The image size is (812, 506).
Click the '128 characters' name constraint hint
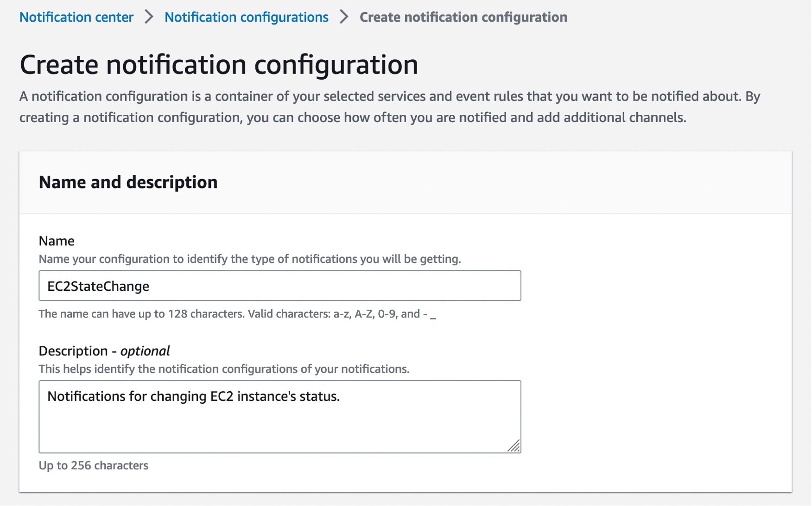click(x=237, y=314)
